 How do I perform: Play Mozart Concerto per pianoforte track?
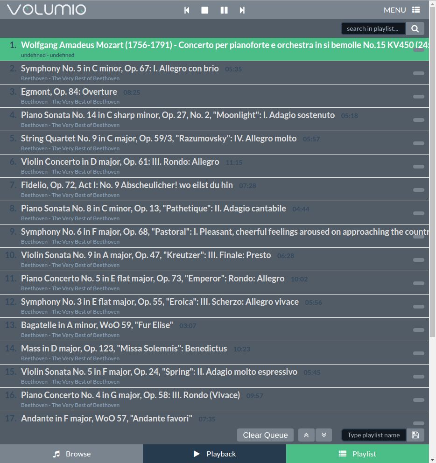(x=214, y=49)
